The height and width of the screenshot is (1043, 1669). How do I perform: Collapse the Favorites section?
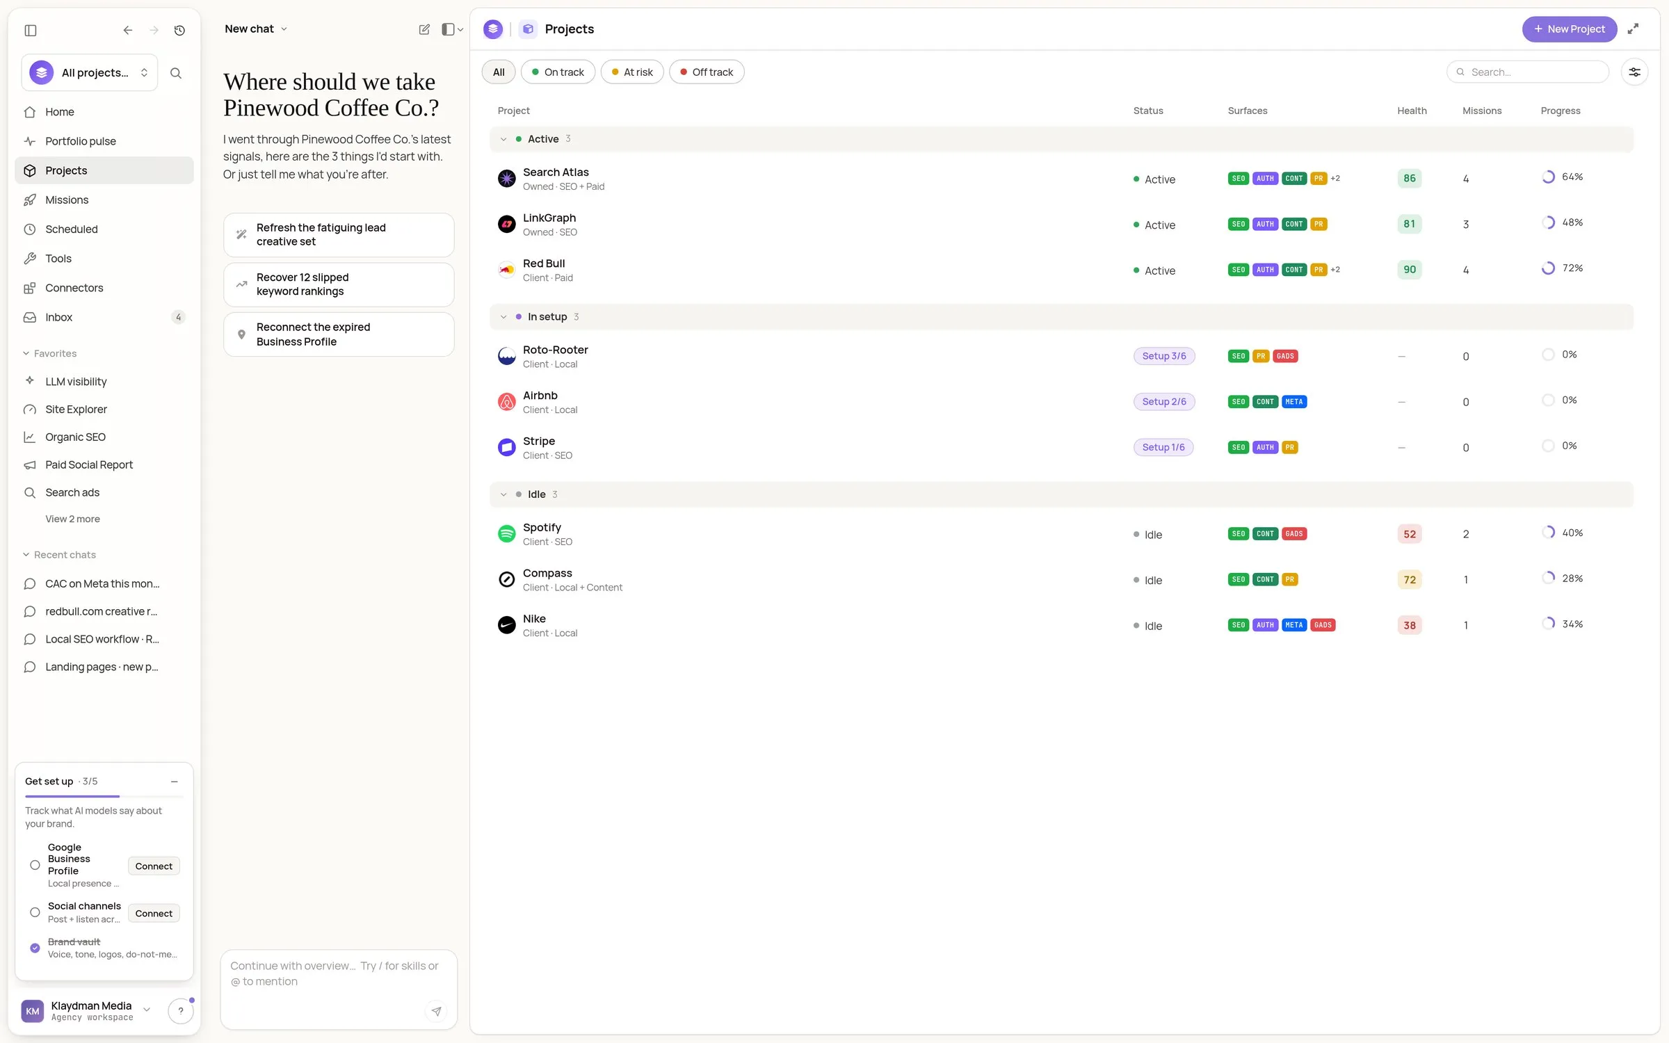coord(49,353)
